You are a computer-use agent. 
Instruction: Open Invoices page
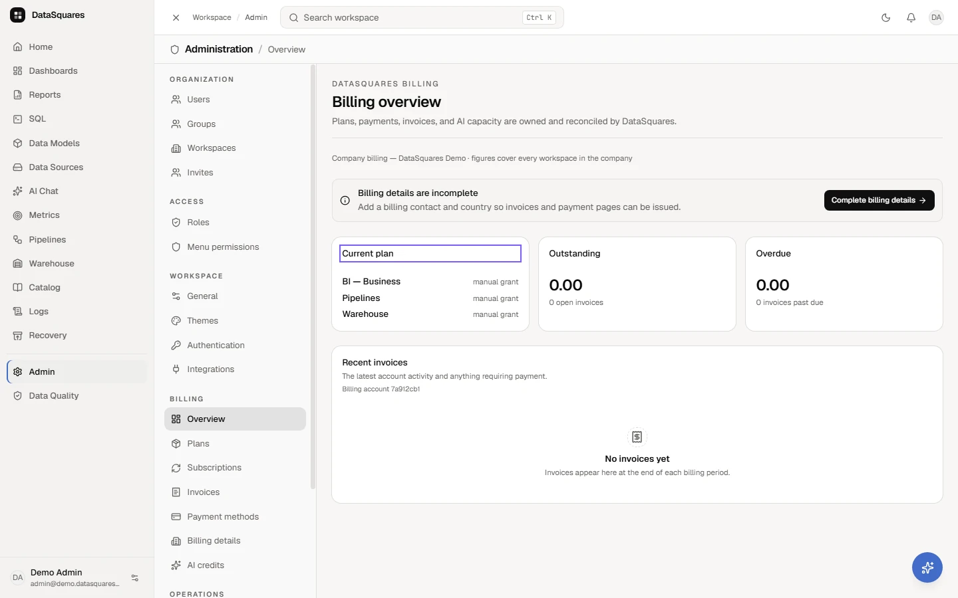tap(235, 492)
